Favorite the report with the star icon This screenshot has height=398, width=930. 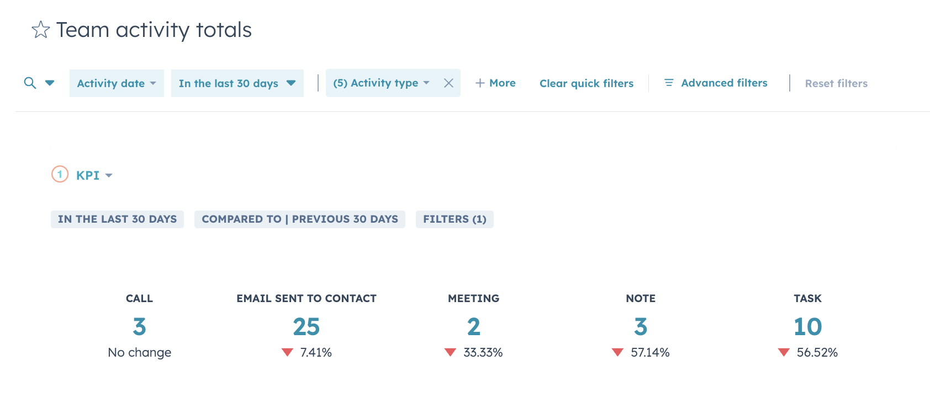pos(41,30)
